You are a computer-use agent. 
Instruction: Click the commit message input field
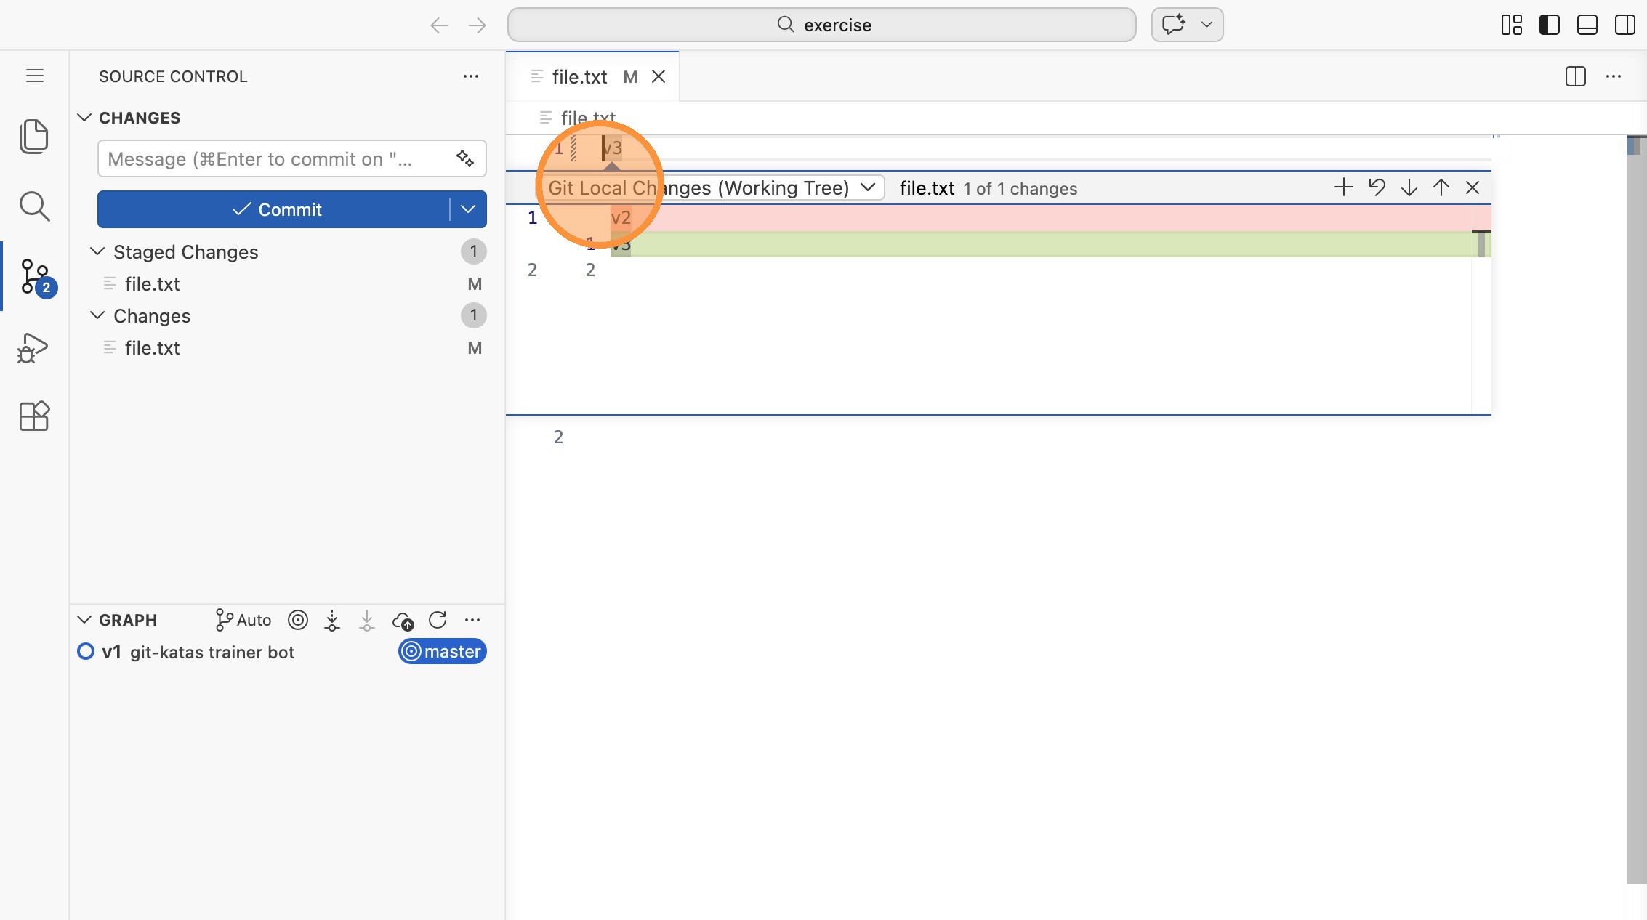276,158
